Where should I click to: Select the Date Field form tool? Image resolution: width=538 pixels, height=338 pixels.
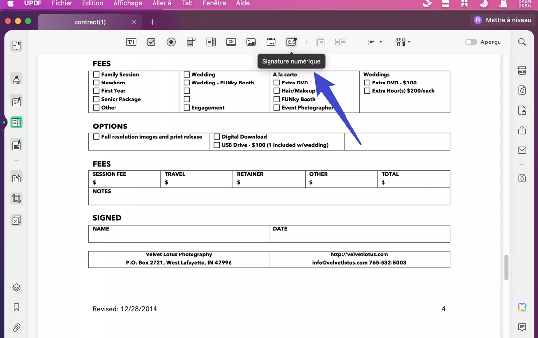pos(270,42)
